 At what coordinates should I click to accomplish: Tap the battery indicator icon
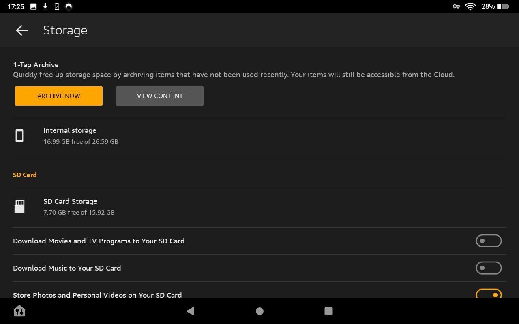[x=503, y=6]
